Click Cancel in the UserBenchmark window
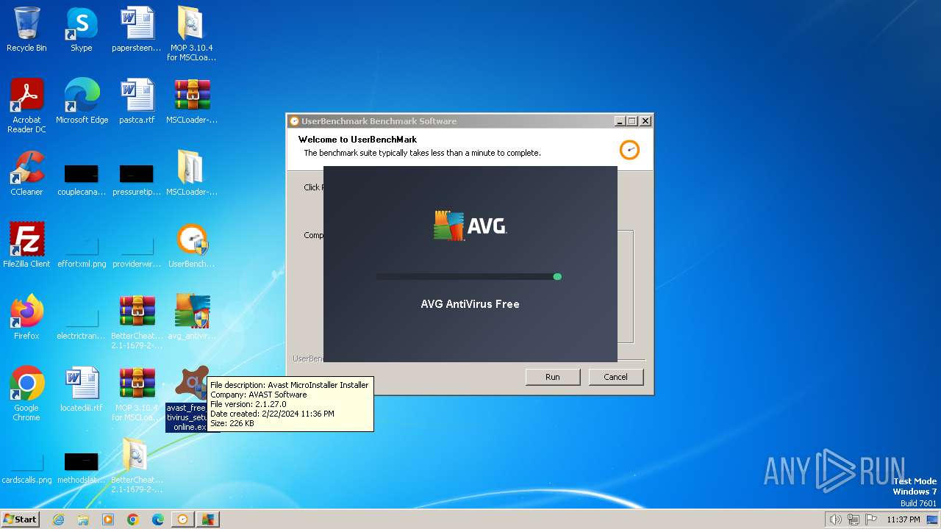 (x=616, y=377)
